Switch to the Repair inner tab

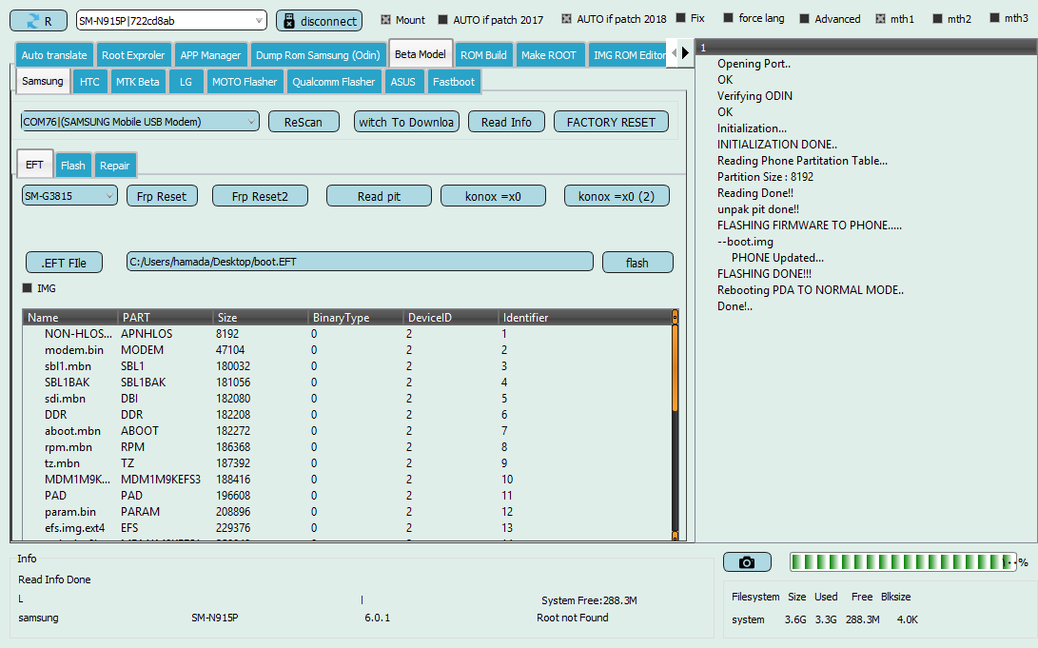coord(114,166)
